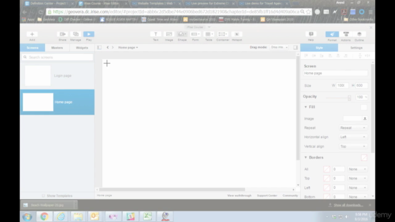This screenshot has height=222, width=395.
Task: Click the screen name field
Action: click(x=335, y=73)
